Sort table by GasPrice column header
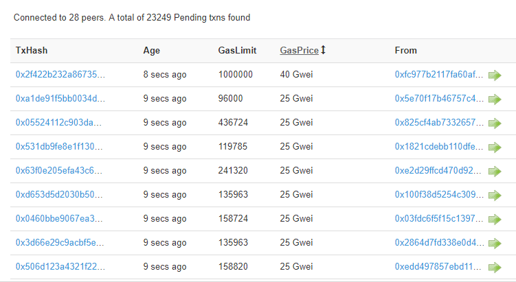This screenshot has width=516, height=282. pyautogui.click(x=299, y=50)
